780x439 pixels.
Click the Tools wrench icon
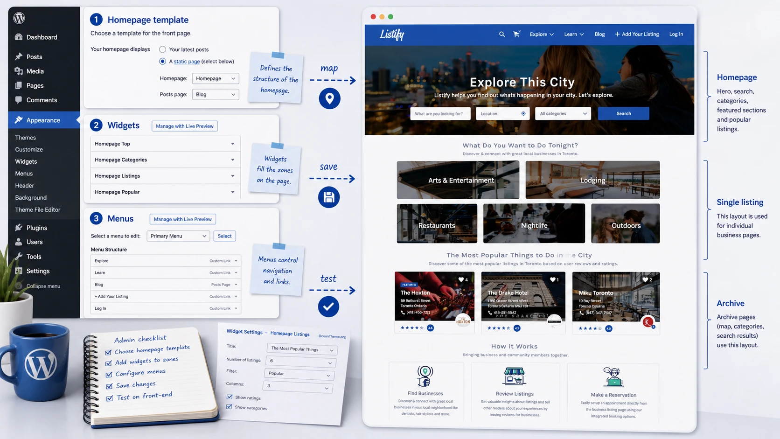click(19, 256)
